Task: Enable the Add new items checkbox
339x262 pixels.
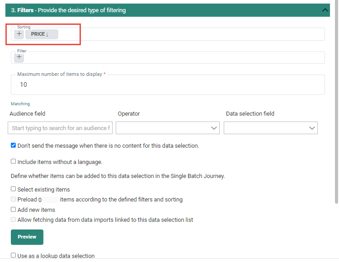Action: point(14,210)
